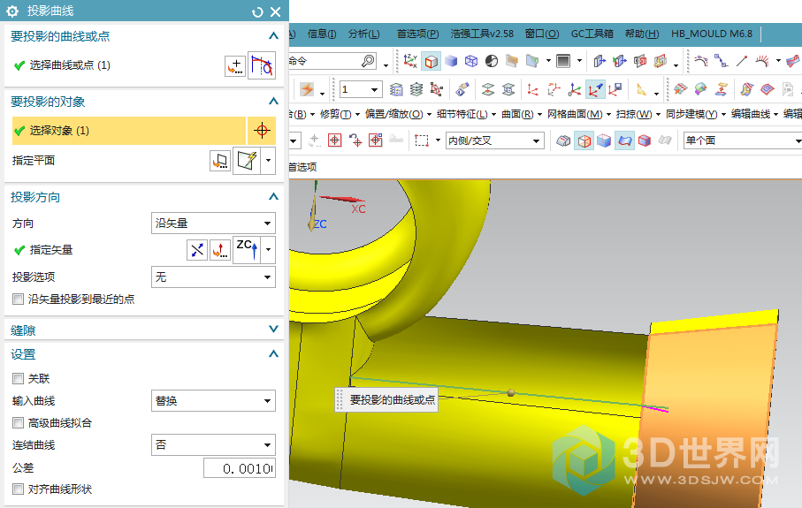
Task: Open the GC工具箱 menu
Action: pos(592,34)
